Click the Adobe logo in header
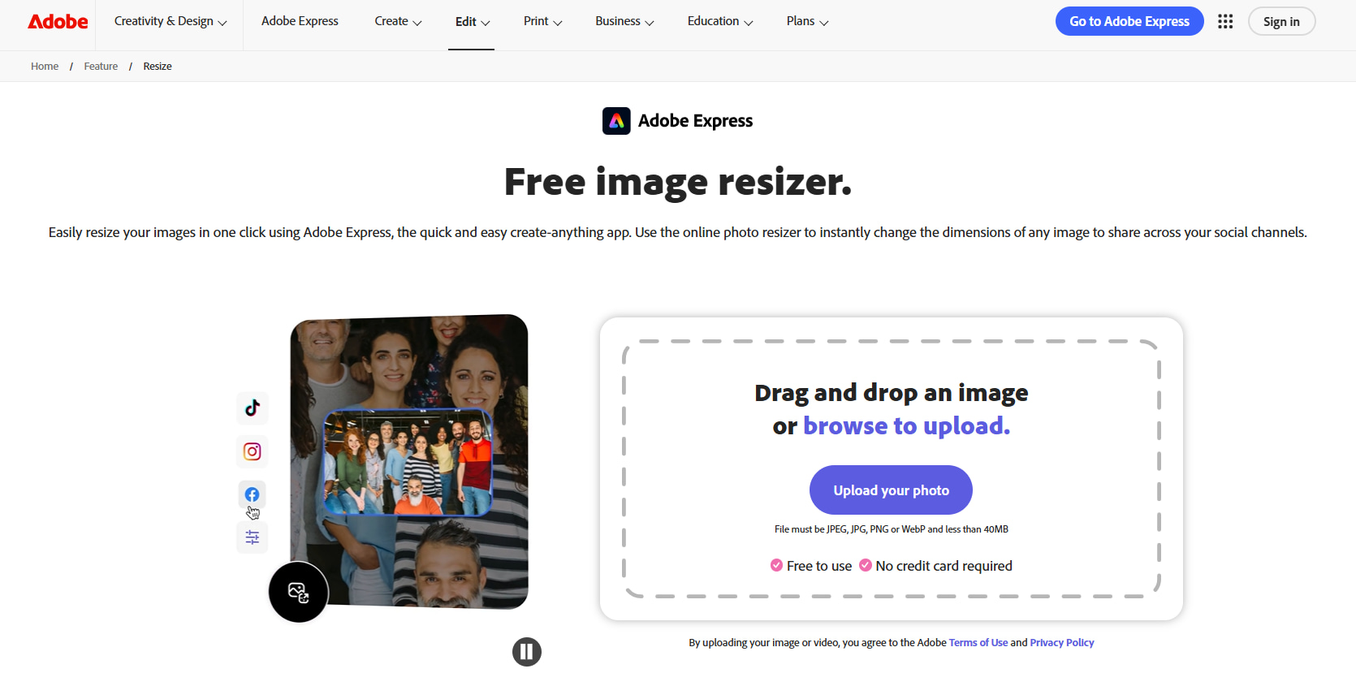The image size is (1356, 686). pos(58,22)
